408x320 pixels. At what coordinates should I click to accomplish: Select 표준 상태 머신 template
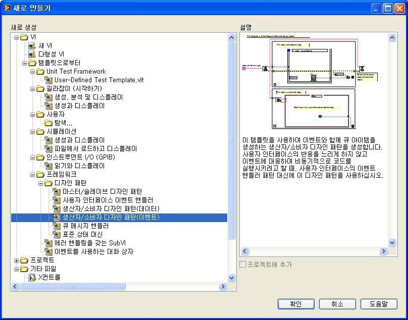coord(82,235)
